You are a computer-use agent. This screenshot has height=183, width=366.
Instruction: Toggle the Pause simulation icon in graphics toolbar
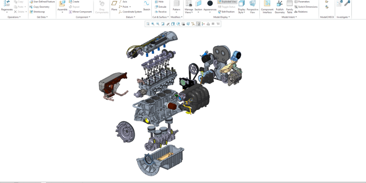213,24
